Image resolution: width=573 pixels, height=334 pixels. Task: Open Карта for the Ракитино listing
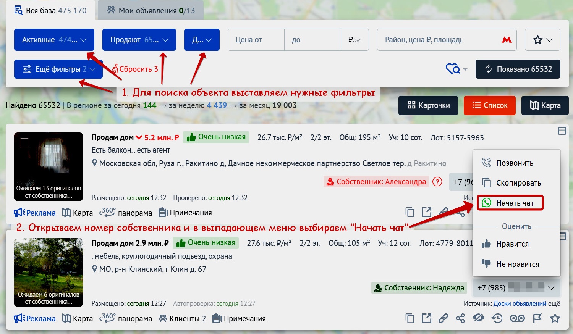click(78, 213)
